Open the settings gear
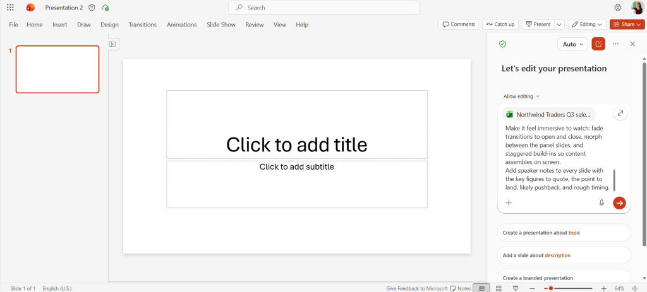The image size is (647, 292). click(x=618, y=8)
